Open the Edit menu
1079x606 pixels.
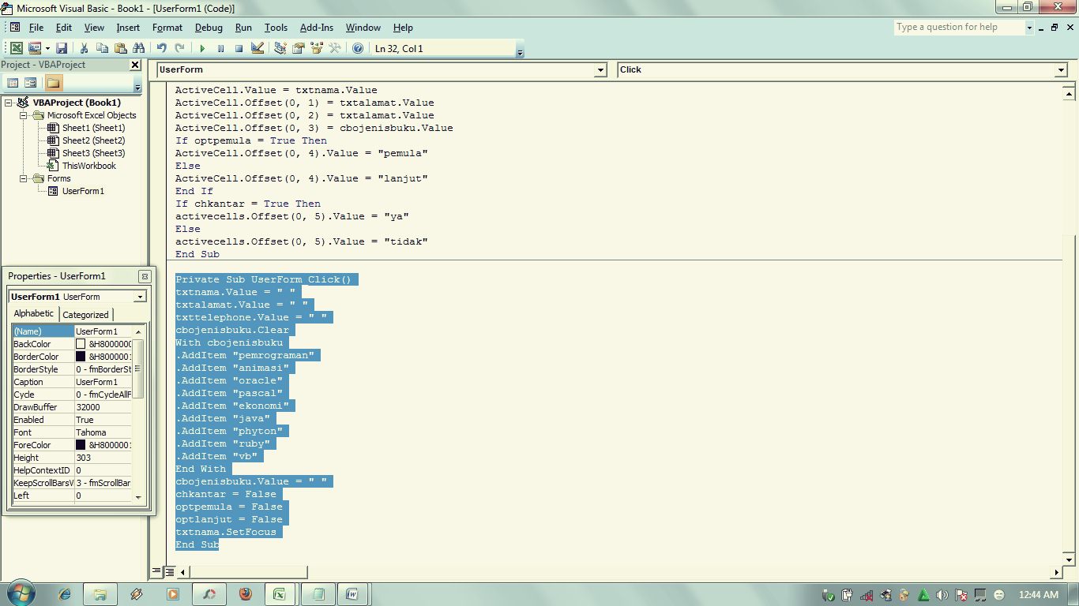click(64, 27)
